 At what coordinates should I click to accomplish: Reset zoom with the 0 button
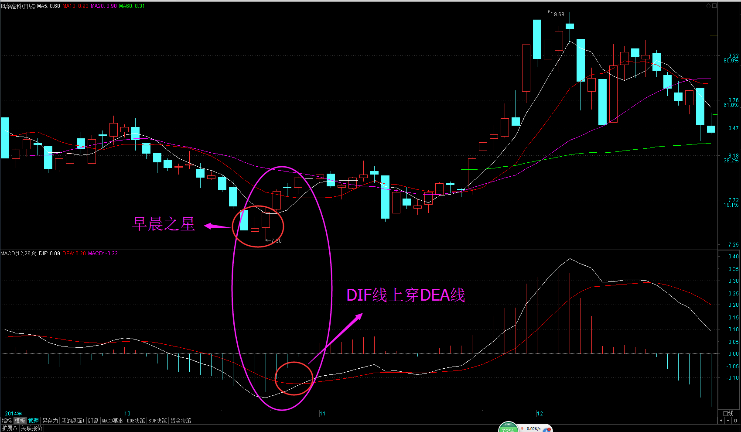click(x=735, y=421)
